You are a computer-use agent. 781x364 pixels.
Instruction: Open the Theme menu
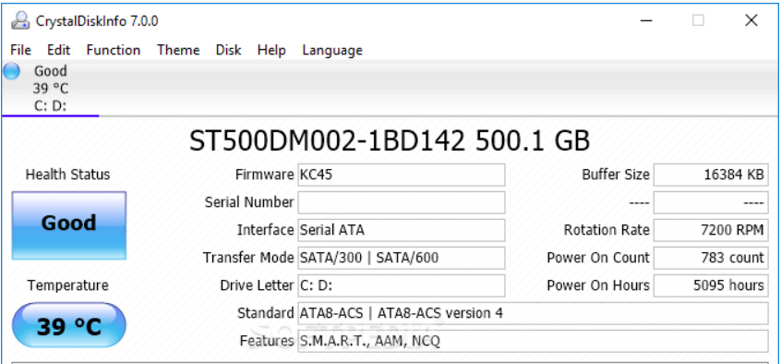178,51
